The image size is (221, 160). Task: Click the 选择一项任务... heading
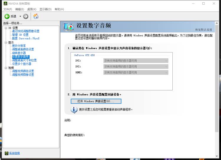click(13, 23)
